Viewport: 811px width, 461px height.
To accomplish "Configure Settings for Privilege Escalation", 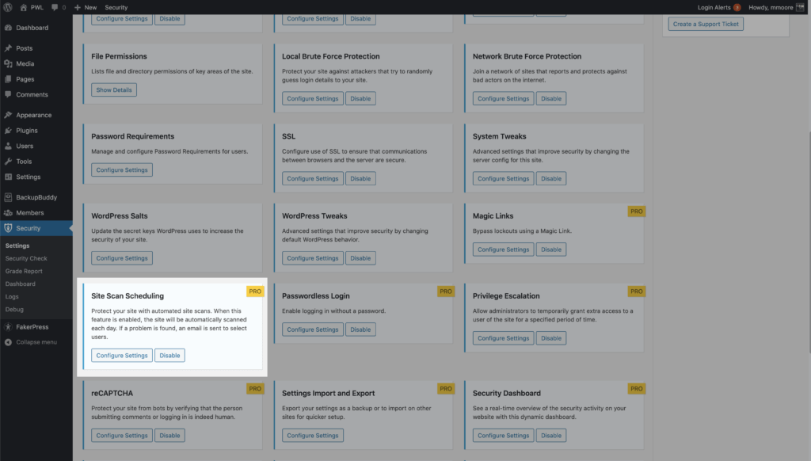I will coord(503,338).
